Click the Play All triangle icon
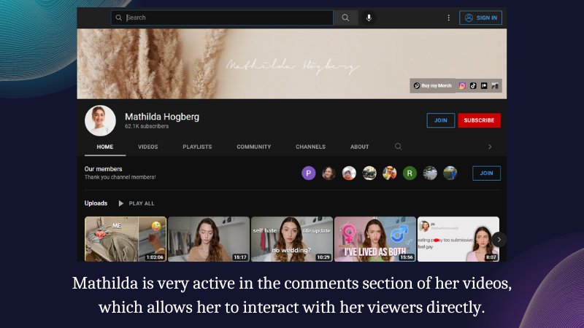Screen dimensions: 584x328 pyautogui.click(x=121, y=203)
